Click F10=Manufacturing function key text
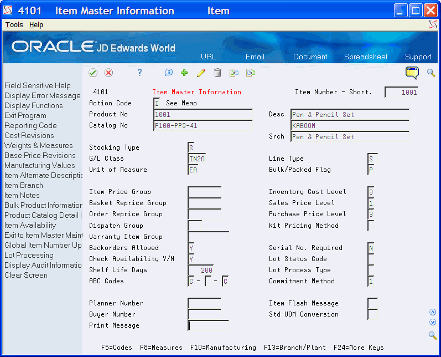The width and height of the screenshot is (441, 357). [223, 348]
